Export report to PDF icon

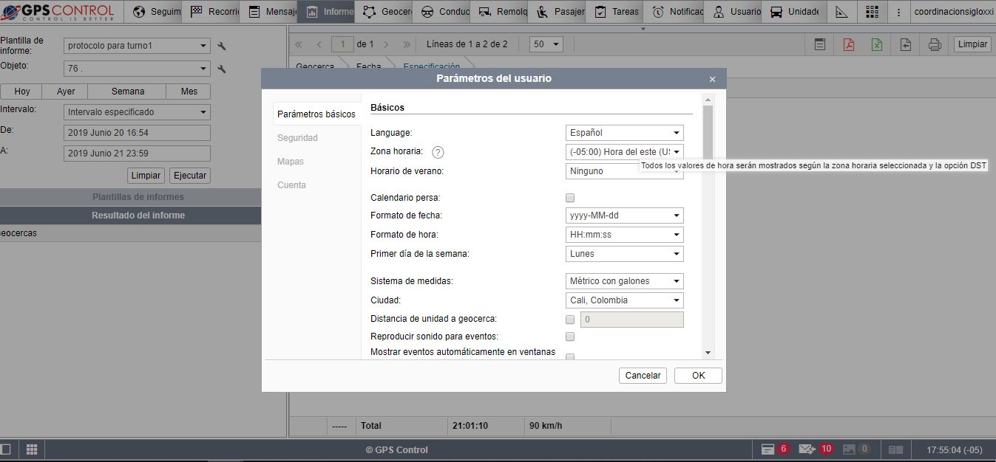pos(849,44)
